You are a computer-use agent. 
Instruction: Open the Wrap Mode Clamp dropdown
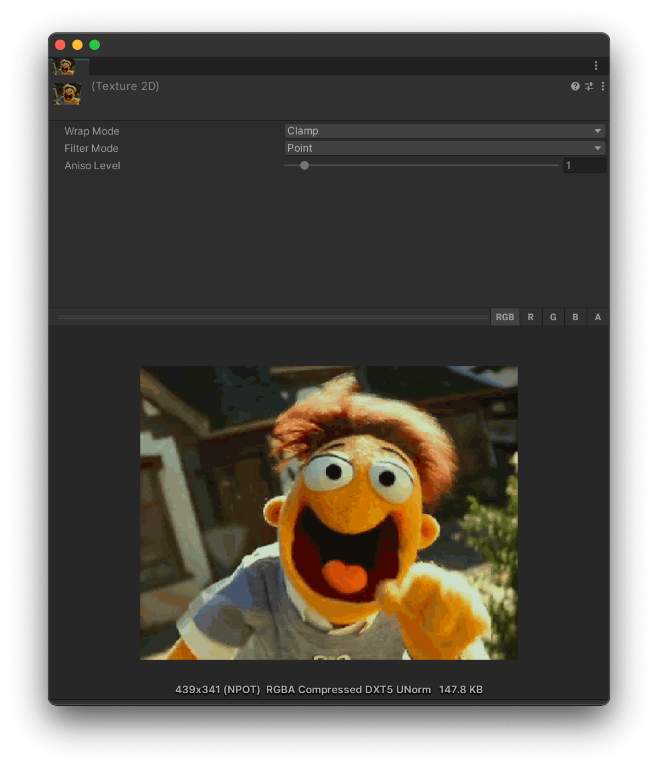pyautogui.click(x=445, y=131)
